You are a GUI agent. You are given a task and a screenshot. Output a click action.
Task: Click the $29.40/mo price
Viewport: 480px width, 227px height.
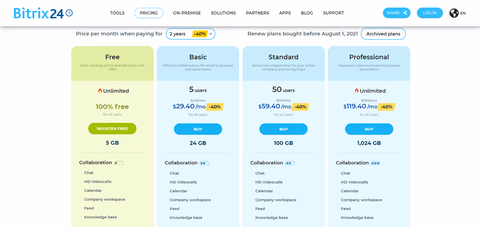[189, 106]
